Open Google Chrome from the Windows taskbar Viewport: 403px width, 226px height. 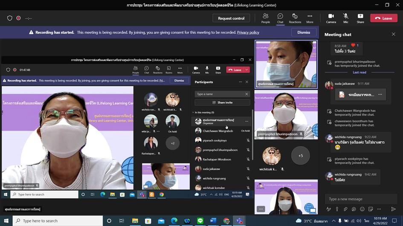[x=226, y=221]
